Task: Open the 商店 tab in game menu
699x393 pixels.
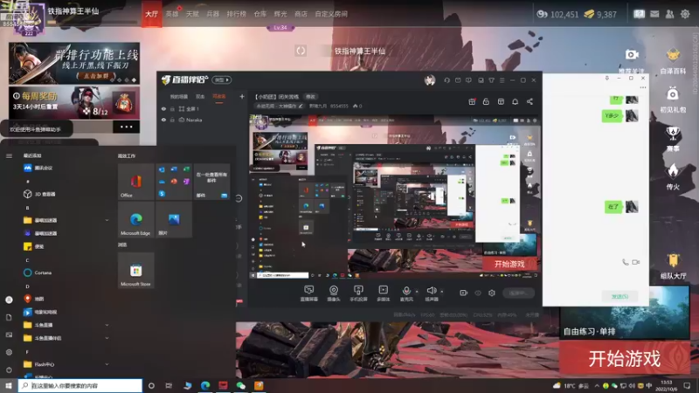Action: point(301,14)
